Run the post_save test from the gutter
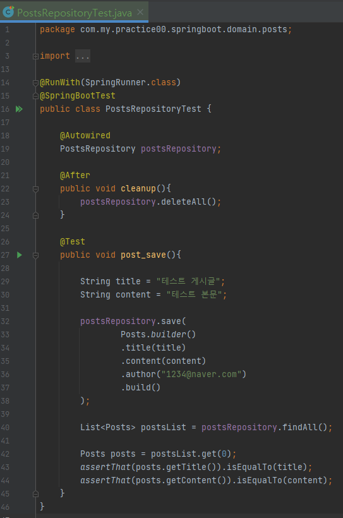This screenshot has height=518, width=343. coord(20,255)
